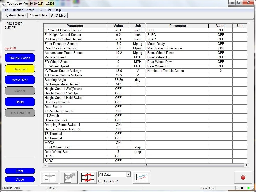Click the data list horizontal scrollbar thumb
This screenshot has height=192, width=256.
(x=146, y=165)
